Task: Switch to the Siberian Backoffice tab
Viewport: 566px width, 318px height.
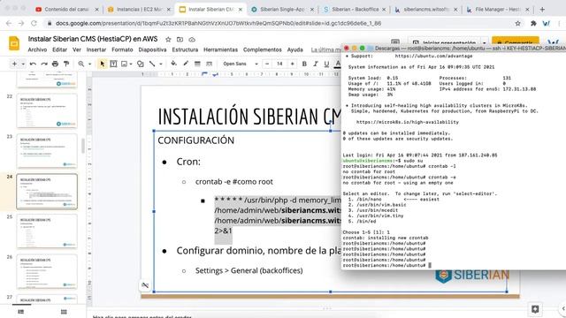Action: click(x=355, y=10)
